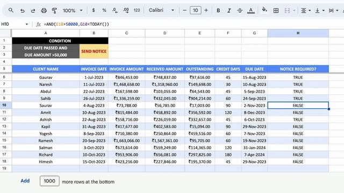This screenshot has width=344, height=193.
Task: Select the TRUE cell in Gaurav's row
Action: tap(298, 77)
